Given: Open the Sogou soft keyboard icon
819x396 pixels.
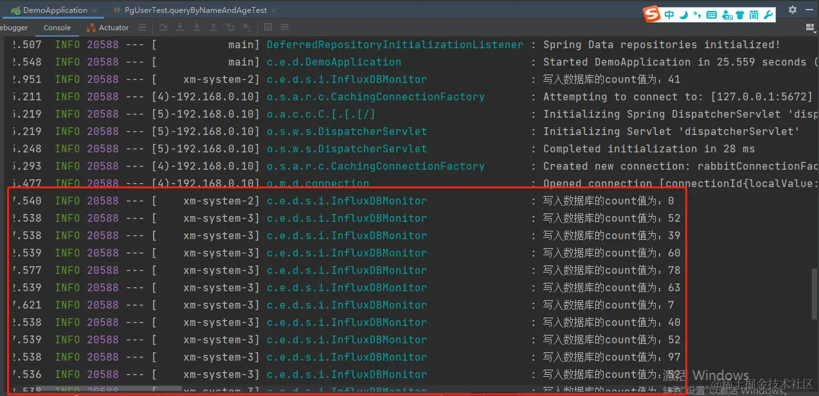Looking at the screenshot, I should [x=712, y=15].
